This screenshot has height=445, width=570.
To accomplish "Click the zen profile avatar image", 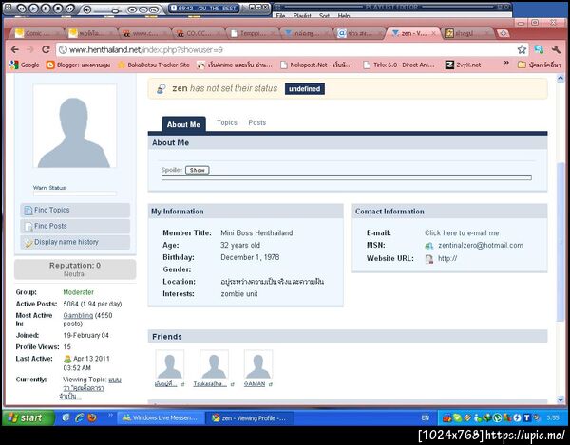I will [x=75, y=126].
